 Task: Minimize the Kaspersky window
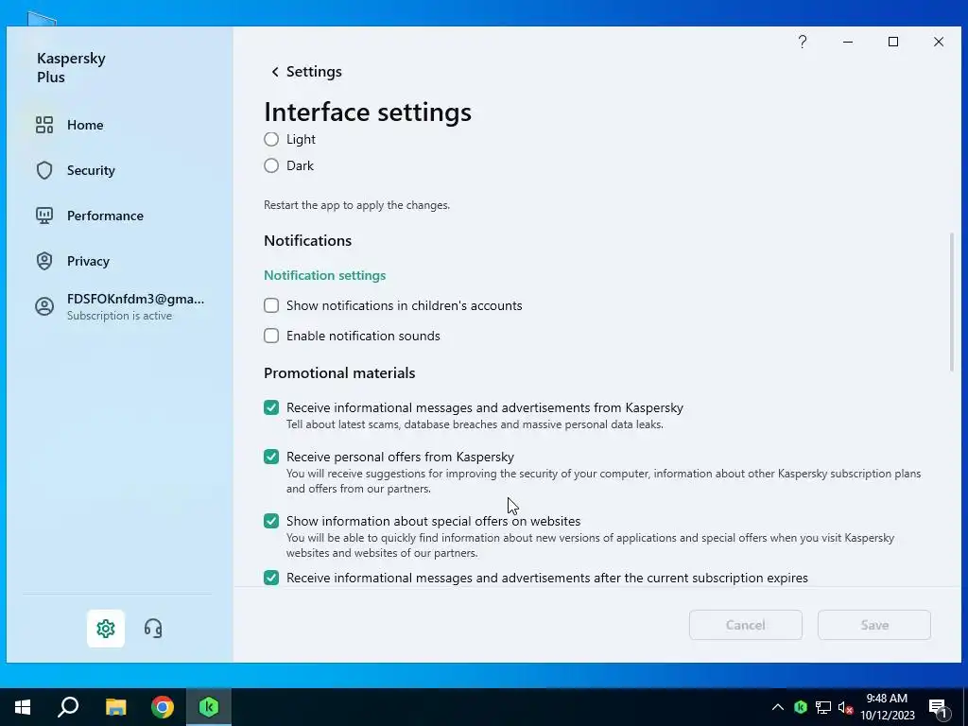(848, 42)
